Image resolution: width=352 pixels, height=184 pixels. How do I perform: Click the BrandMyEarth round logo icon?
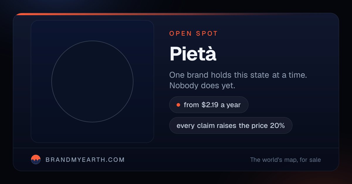[36, 159]
